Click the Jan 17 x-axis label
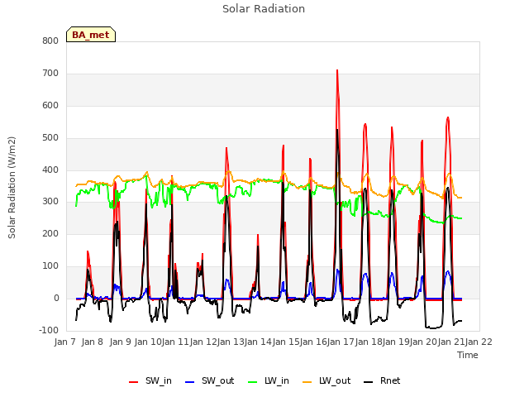The image size is (529, 397). pyautogui.click(x=341, y=342)
